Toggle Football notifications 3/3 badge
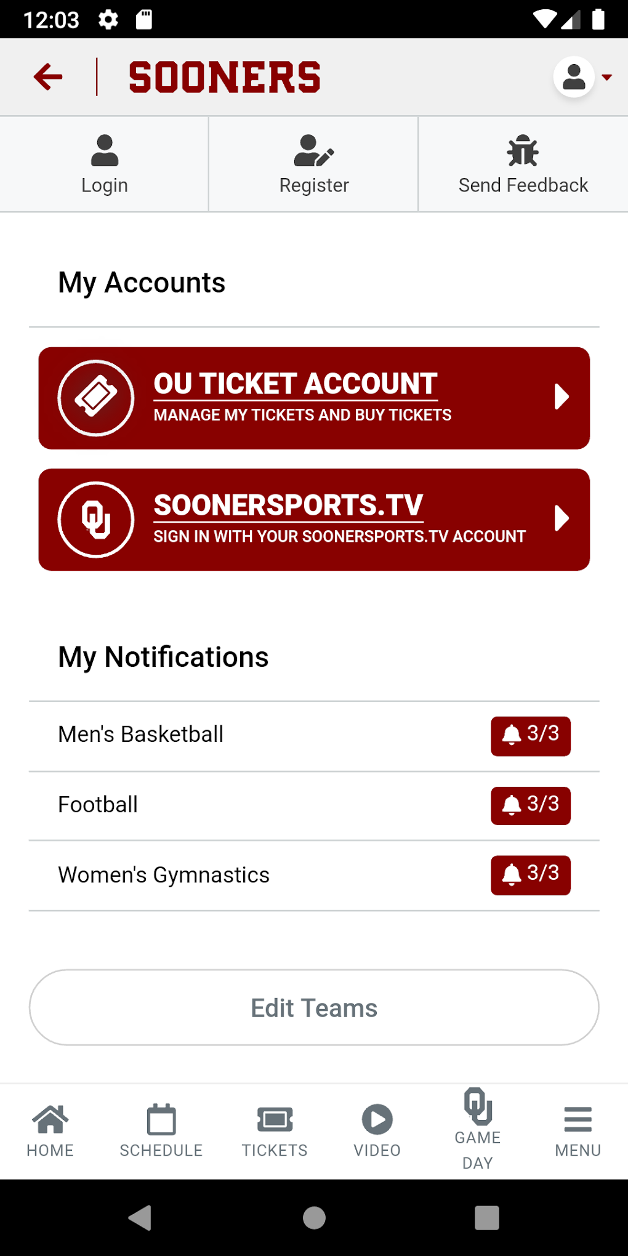628x1256 pixels. (531, 805)
